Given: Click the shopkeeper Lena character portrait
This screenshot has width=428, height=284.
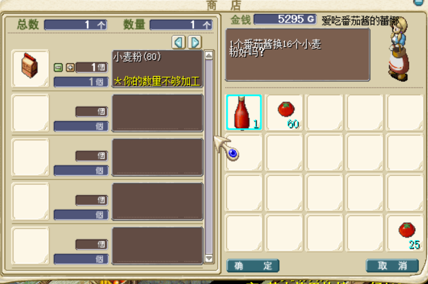Looking at the screenshot, I should 398,49.
